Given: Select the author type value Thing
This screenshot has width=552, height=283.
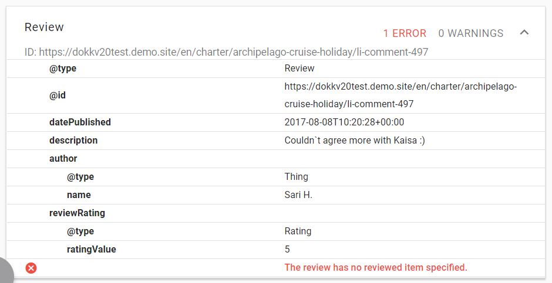Looking at the screenshot, I should [x=296, y=176].
